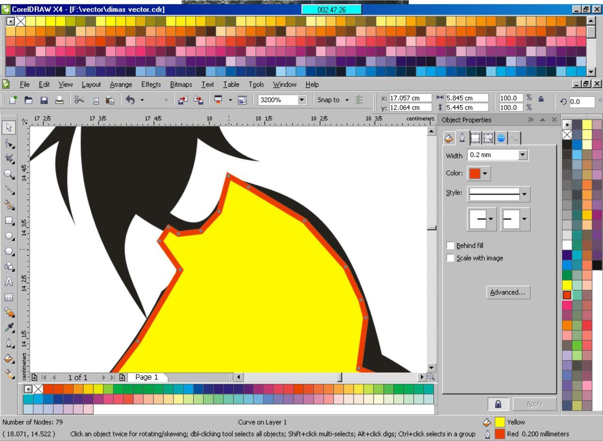Select the Zoom tool in toolbox
Viewport: 603px width, 441px height.
pos(9,174)
